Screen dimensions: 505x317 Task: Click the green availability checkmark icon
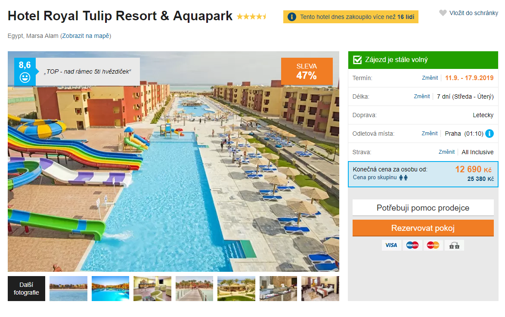point(357,59)
